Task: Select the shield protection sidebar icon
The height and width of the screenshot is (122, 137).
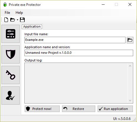Action: [x=11, y=54]
